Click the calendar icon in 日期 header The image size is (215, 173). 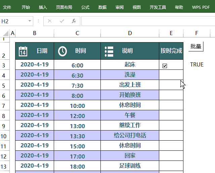(23, 51)
